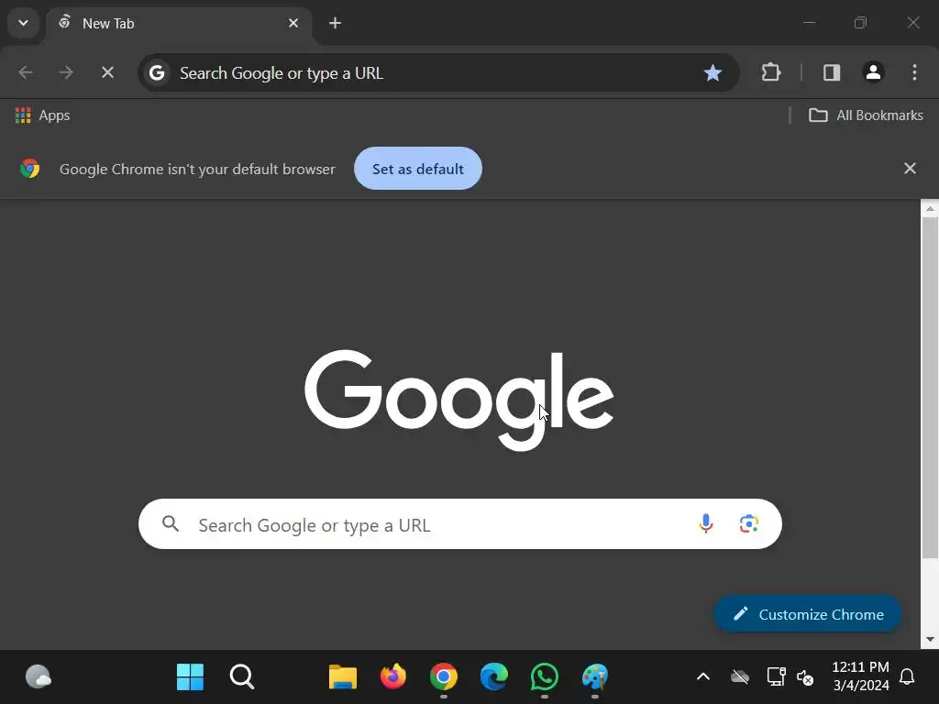Image resolution: width=939 pixels, height=704 pixels.
Task: Click the Google icon in address bar
Action: coord(157,73)
